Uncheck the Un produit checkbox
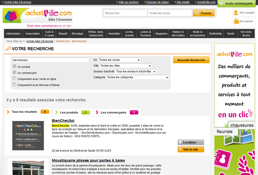258x175 pixels. (x=15, y=67)
